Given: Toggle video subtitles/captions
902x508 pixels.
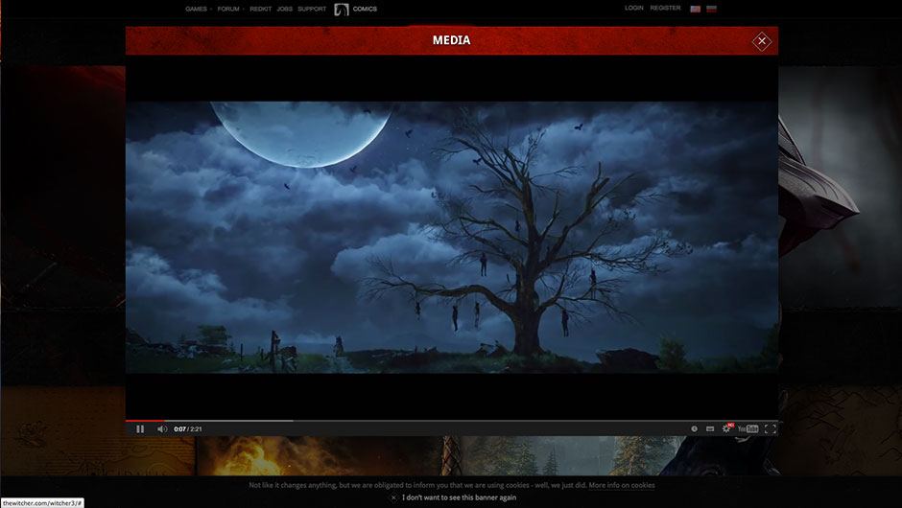Looking at the screenshot, I should (710, 428).
